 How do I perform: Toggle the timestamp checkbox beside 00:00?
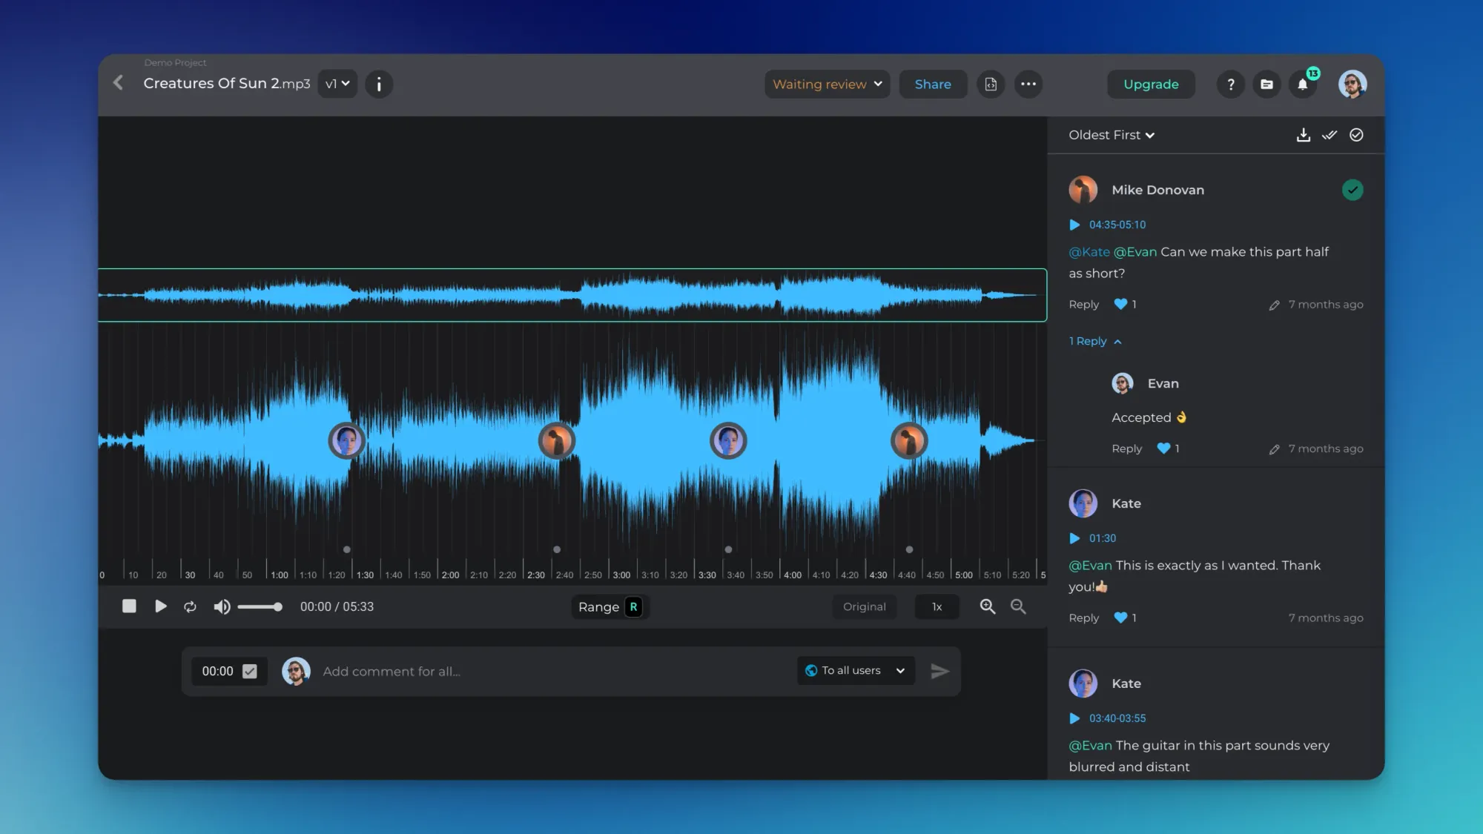tap(250, 671)
